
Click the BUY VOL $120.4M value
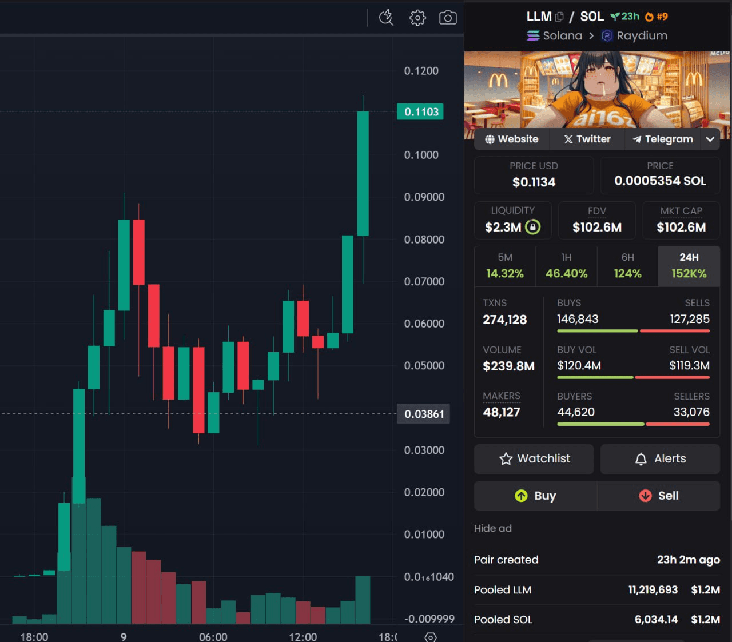click(x=579, y=365)
